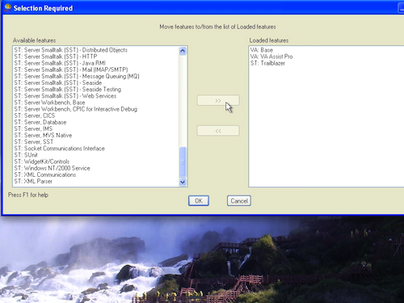Viewport: 404px width, 303px height.
Task: Select ST: Server Smalltalk (SST) - Java RMI
Action: point(60,63)
